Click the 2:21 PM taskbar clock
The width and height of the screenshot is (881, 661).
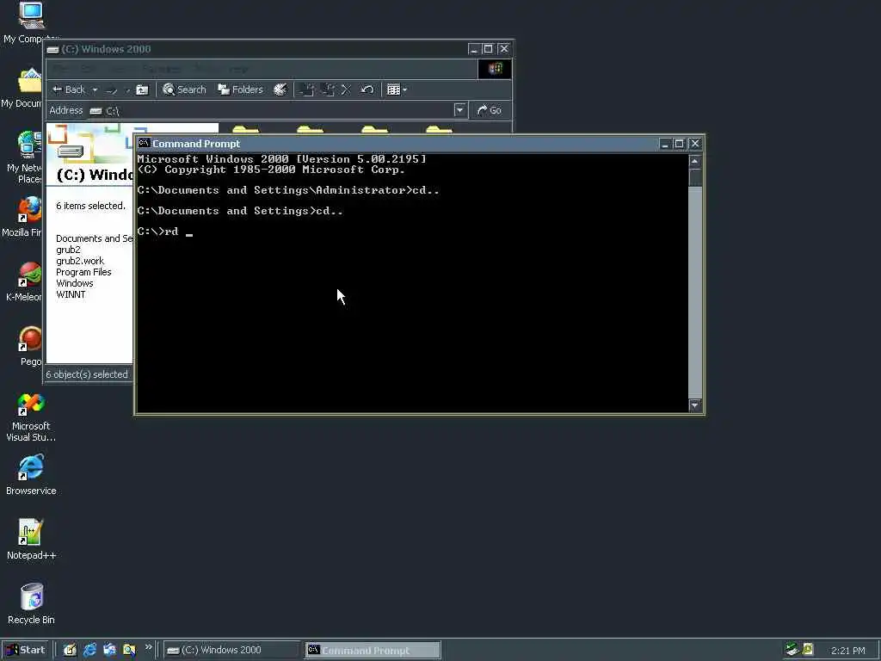pyautogui.click(x=847, y=651)
